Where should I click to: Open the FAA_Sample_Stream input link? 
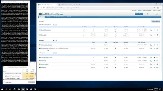(46, 45)
